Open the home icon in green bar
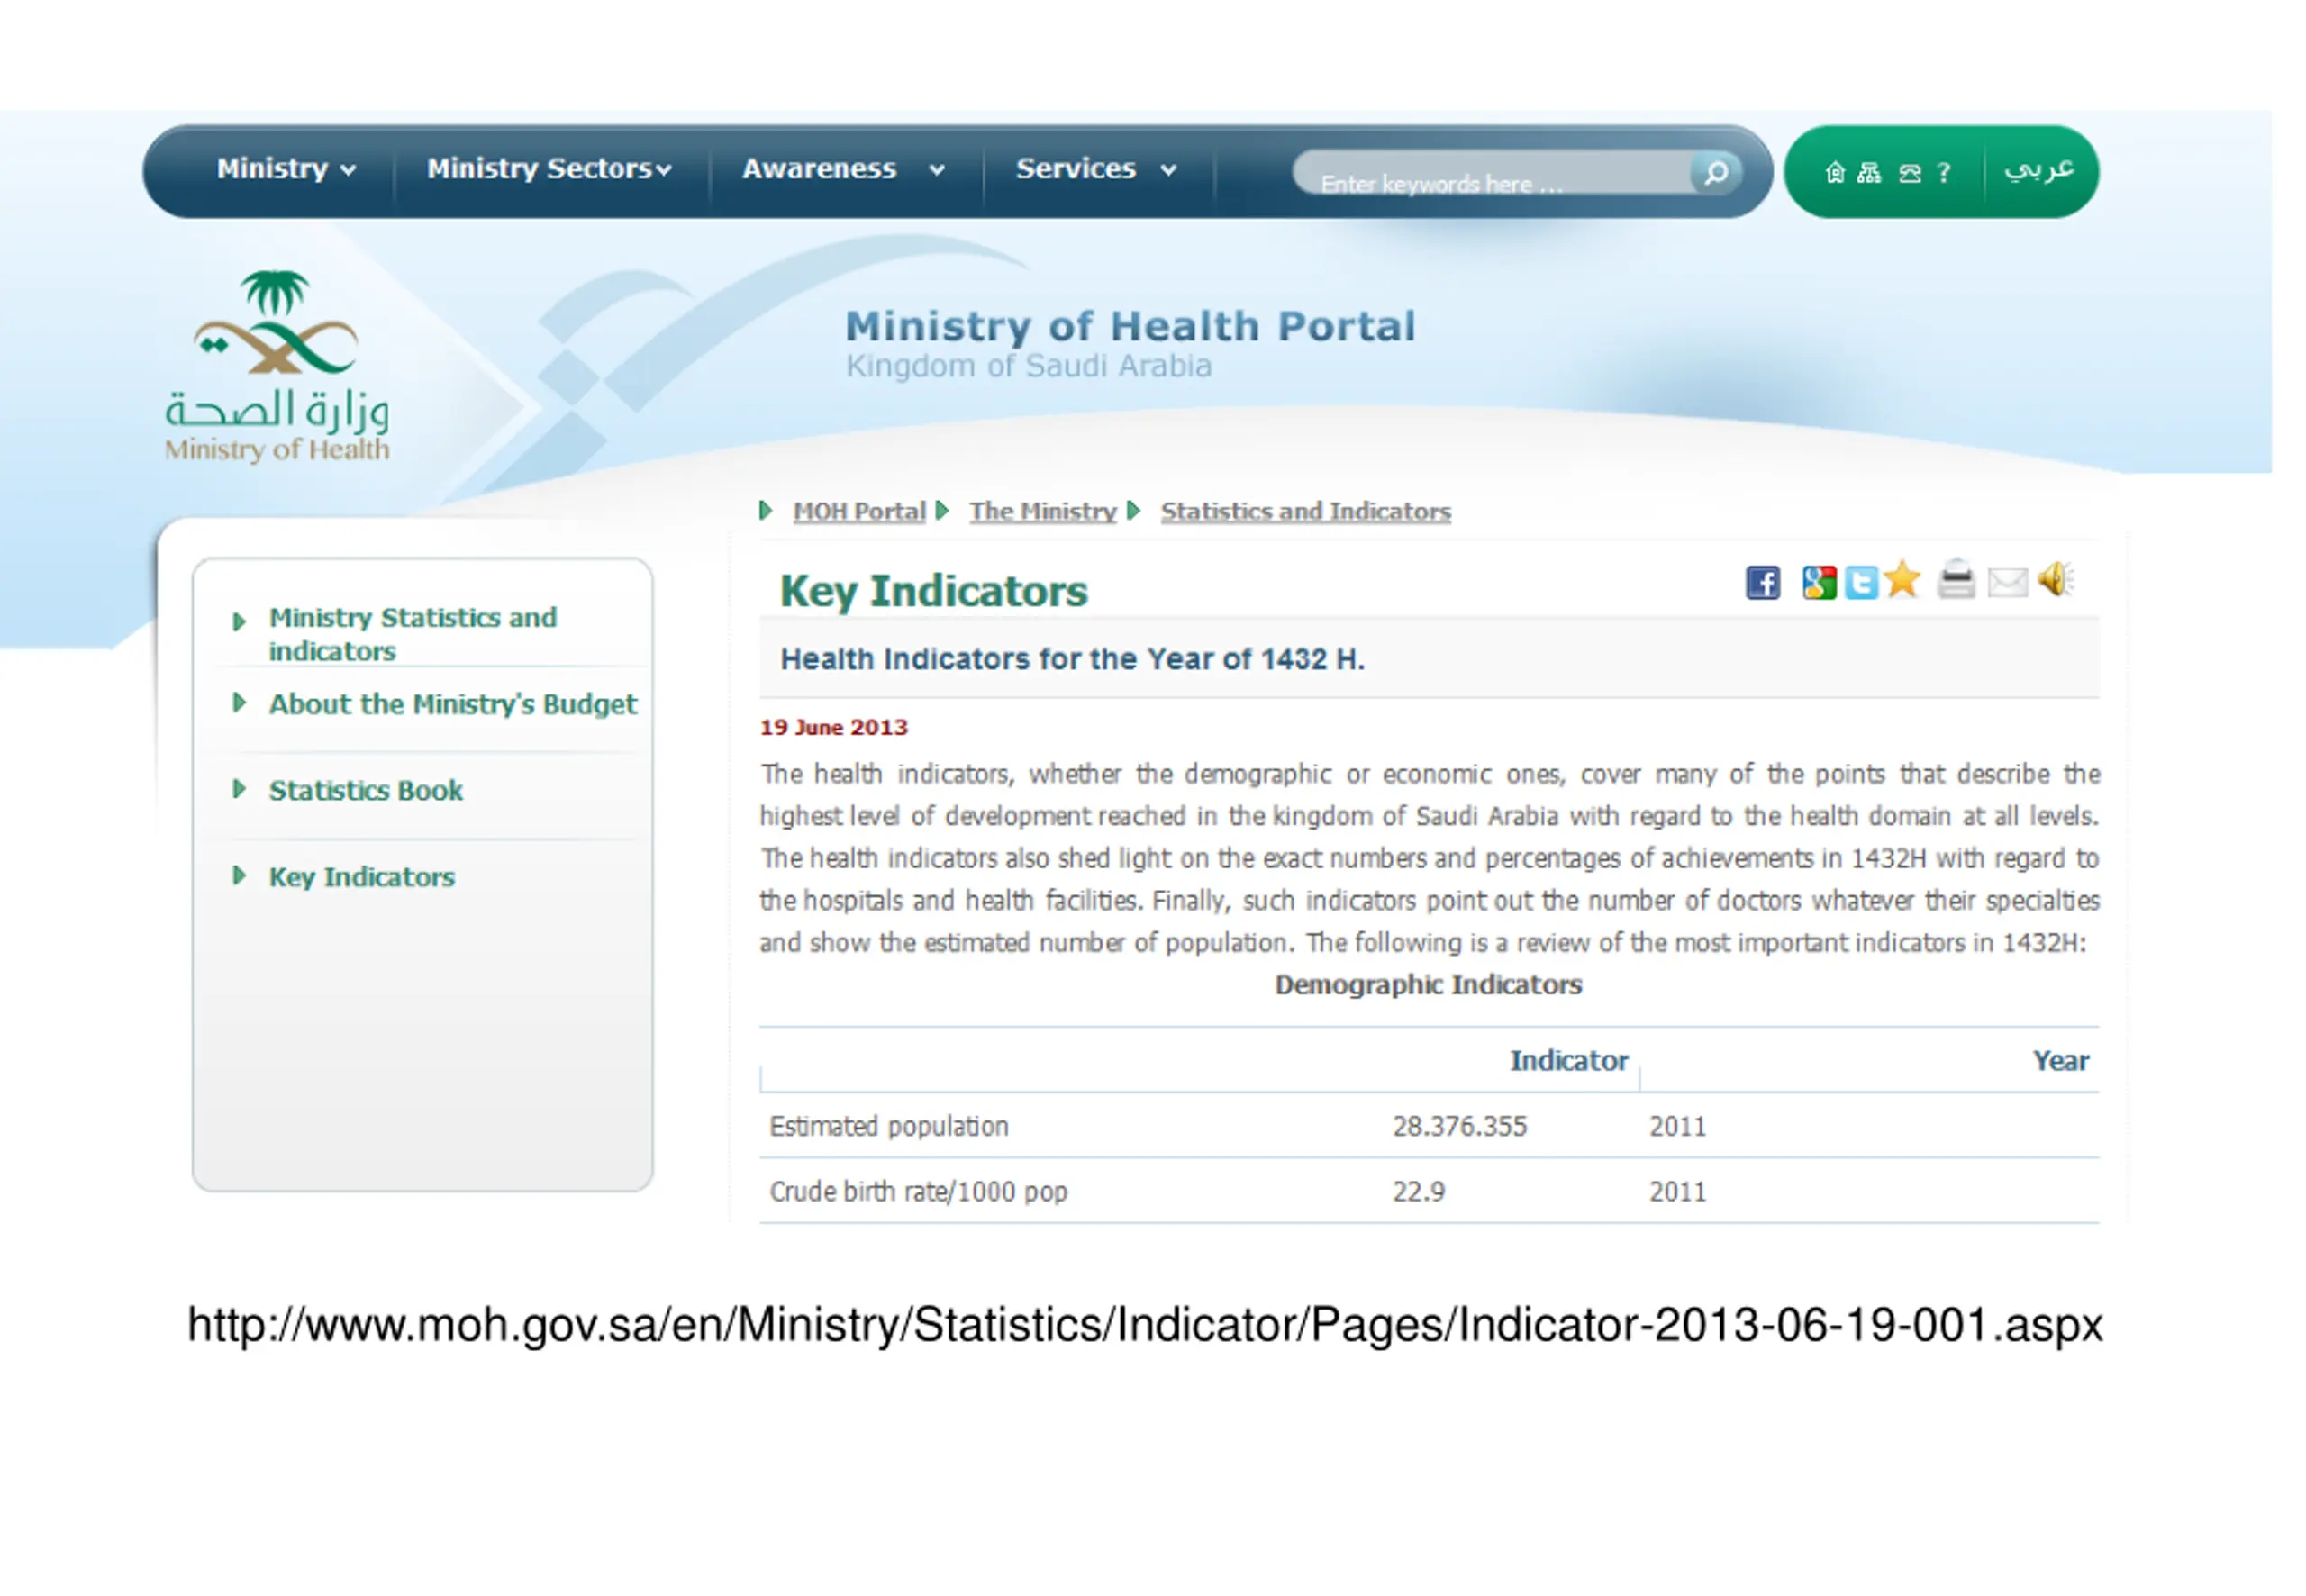Screen dimensions: 2306x1596 pyautogui.click(x=1834, y=173)
